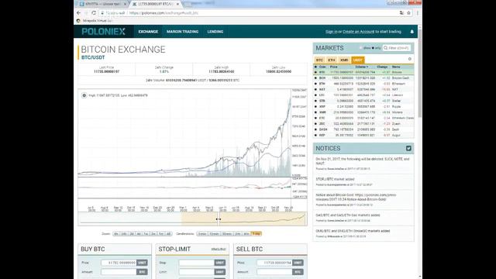Open chart settings gear icon

pos(84,95)
